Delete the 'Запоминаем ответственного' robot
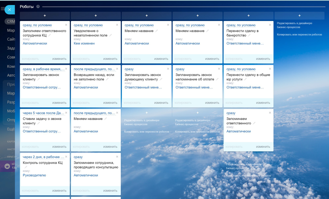This screenshot has width=329, height=199. tap(270, 113)
